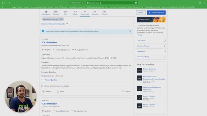This screenshot has width=207, height=116.
Task: Expand company mission with More link
Action: [139, 35]
